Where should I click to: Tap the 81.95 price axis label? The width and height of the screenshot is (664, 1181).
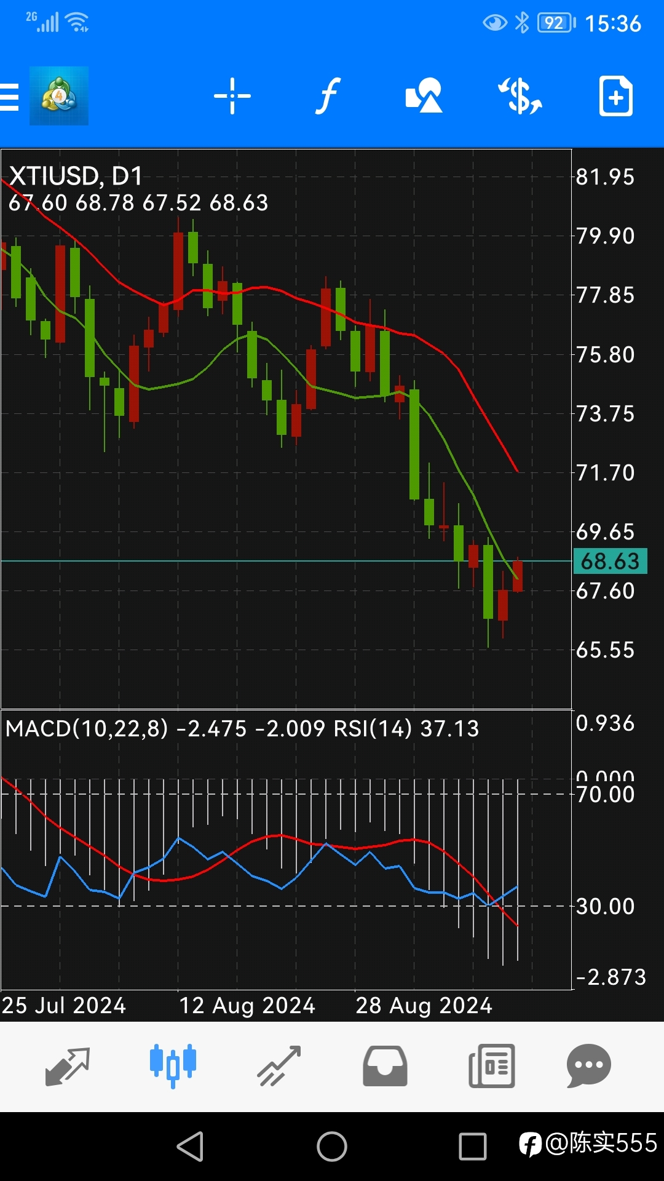(605, 177)
